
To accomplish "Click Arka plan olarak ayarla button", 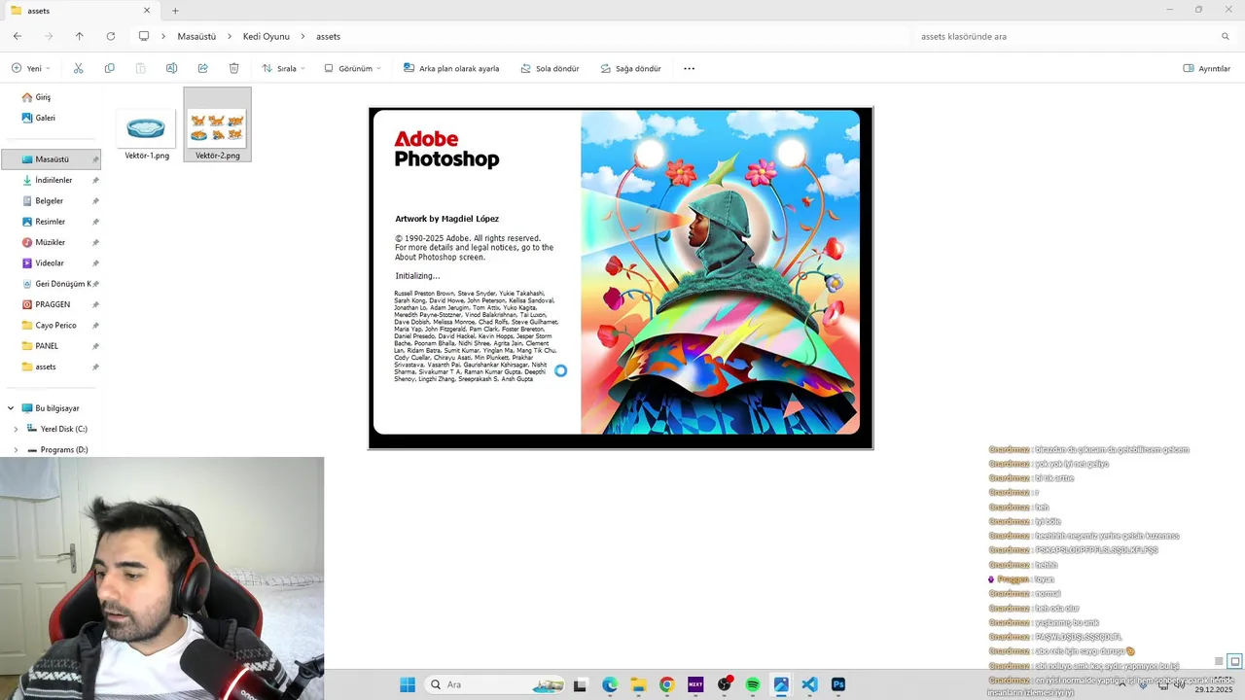I will (x=450, y=69).
